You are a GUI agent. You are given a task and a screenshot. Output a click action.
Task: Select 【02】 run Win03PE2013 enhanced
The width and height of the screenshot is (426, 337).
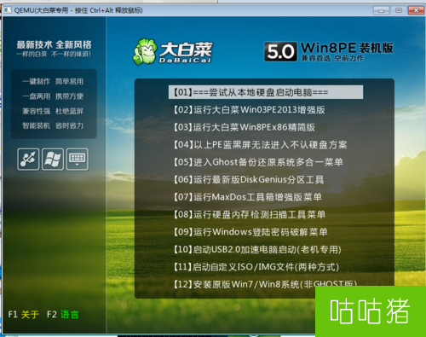(x=250, y=110)
